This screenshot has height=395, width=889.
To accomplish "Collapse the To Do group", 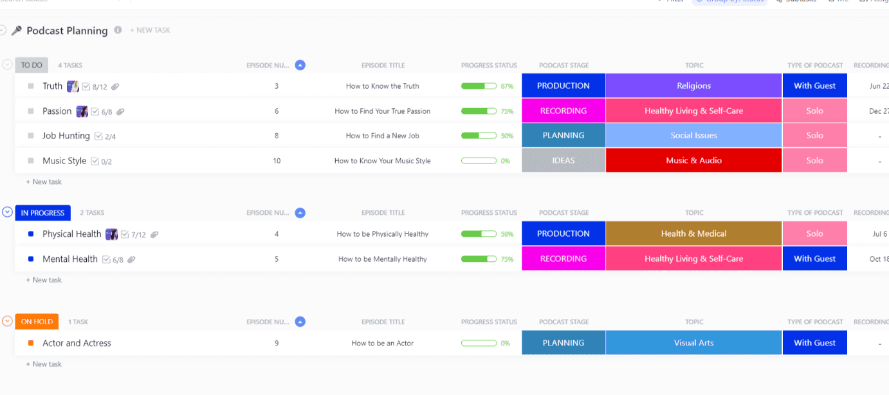I will (8, 64).
